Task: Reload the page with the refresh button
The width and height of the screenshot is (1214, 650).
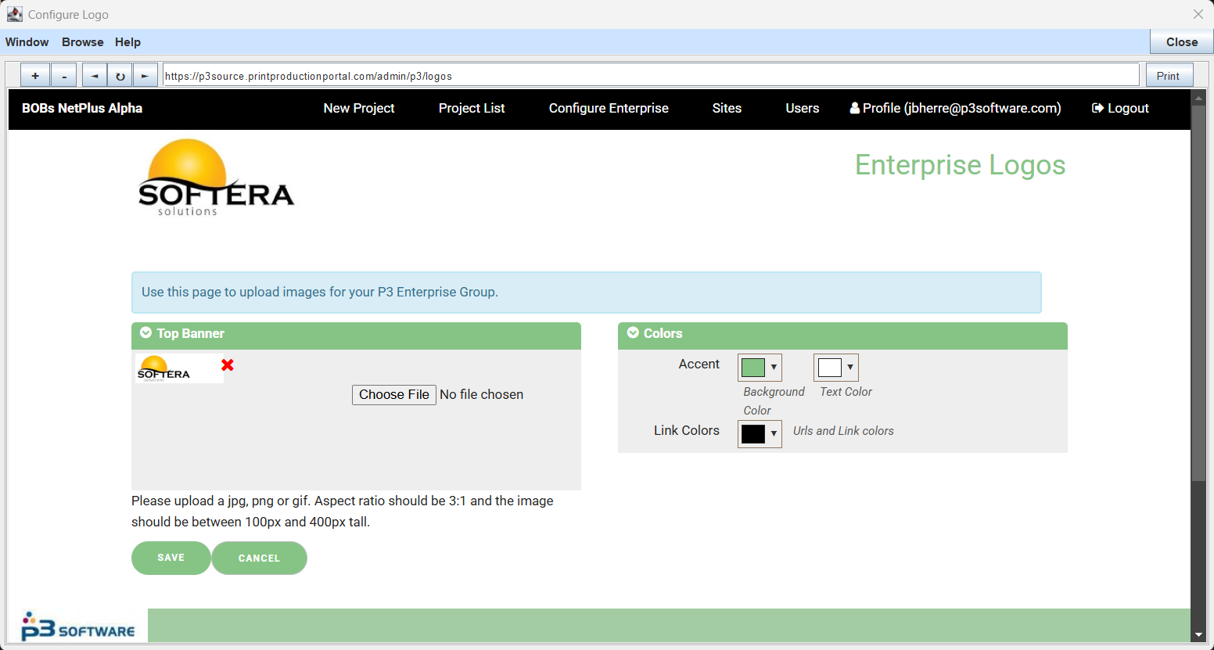Action: (x=120, y=76)
